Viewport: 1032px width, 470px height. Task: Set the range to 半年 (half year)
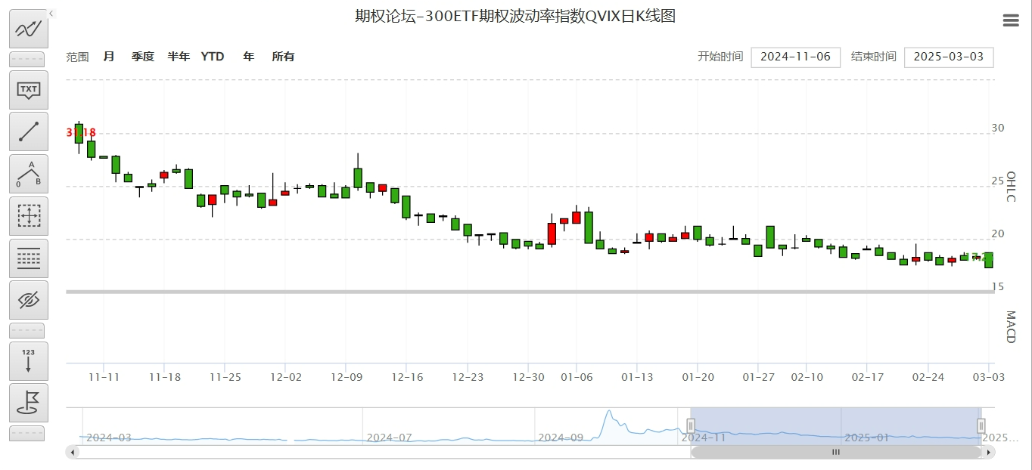(179, 57)
